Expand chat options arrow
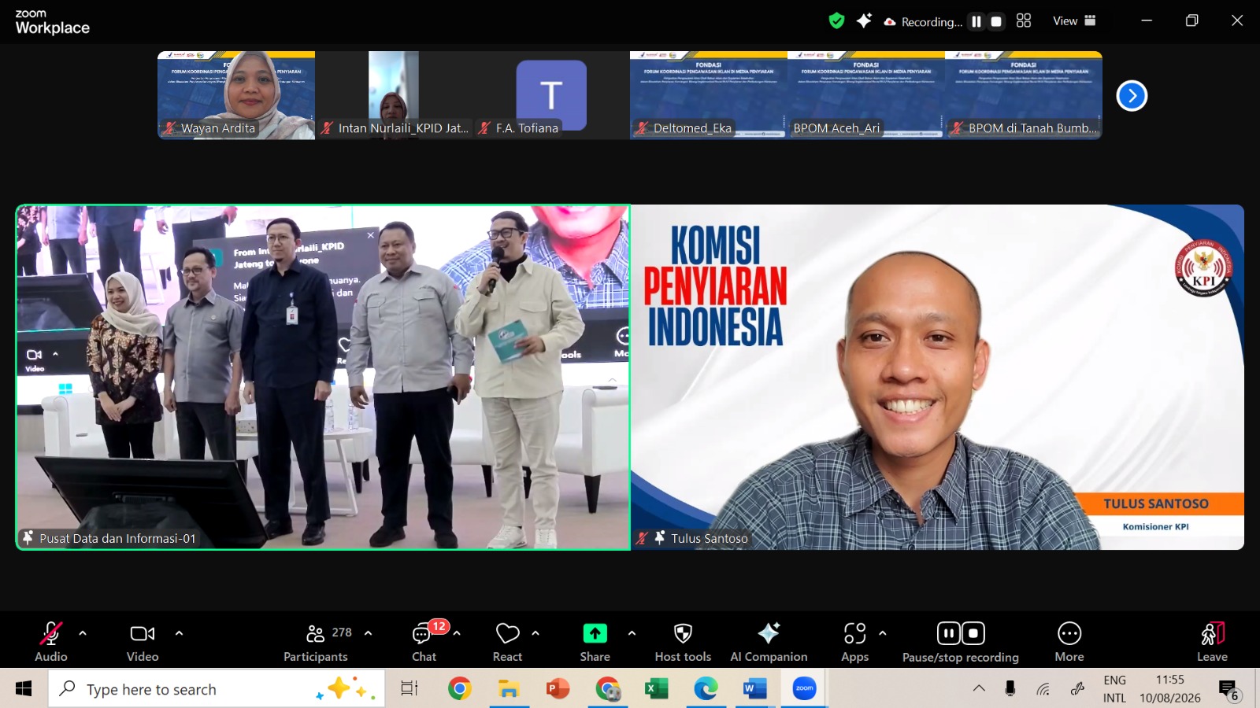 [x=457, y=633]
